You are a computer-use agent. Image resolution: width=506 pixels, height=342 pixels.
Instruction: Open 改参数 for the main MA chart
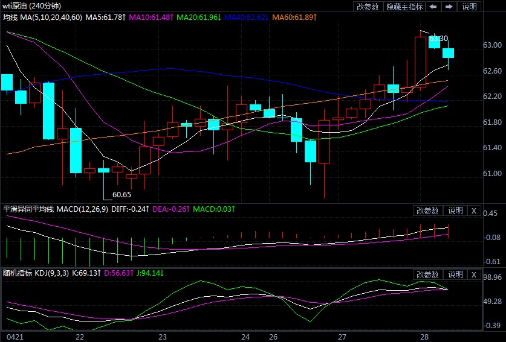coord(368,7)
